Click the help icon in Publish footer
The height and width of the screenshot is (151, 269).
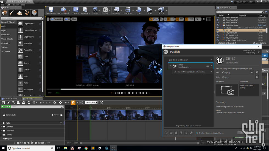pyautogui.click(x=191, y=133)
